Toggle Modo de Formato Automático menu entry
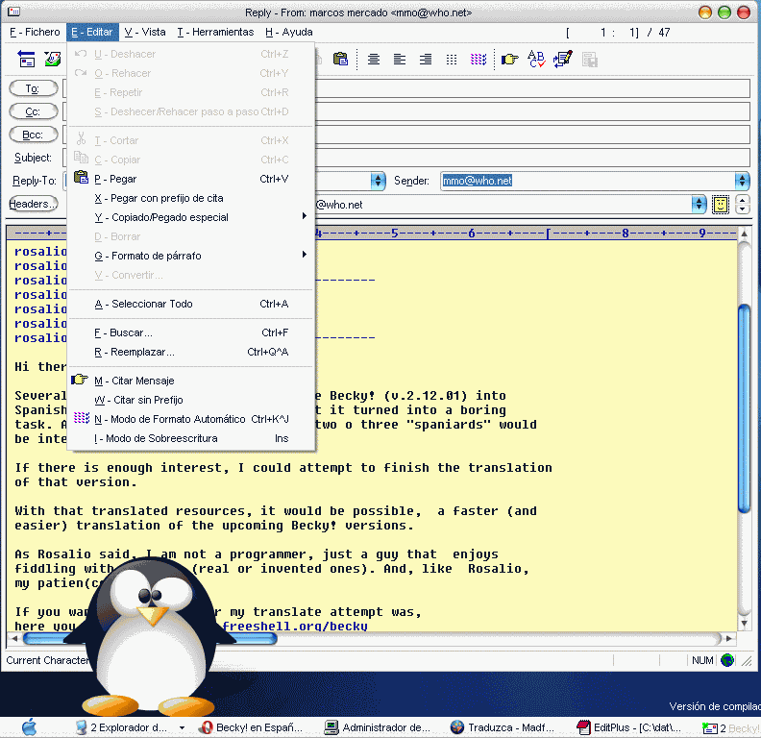761x738 pixels. point(191,419)
